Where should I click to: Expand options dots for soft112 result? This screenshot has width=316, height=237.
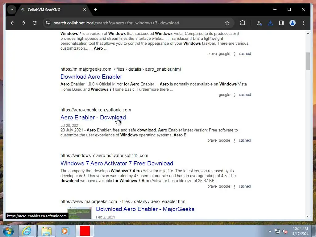(x=235, y=187)
